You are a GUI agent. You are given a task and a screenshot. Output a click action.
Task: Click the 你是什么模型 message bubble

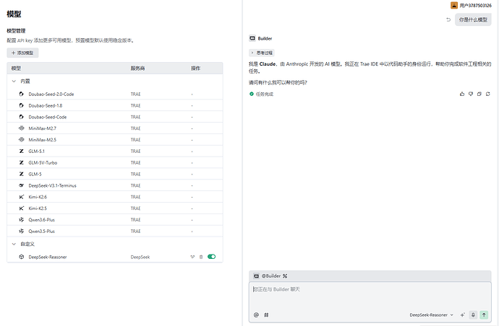click(473, 19)
